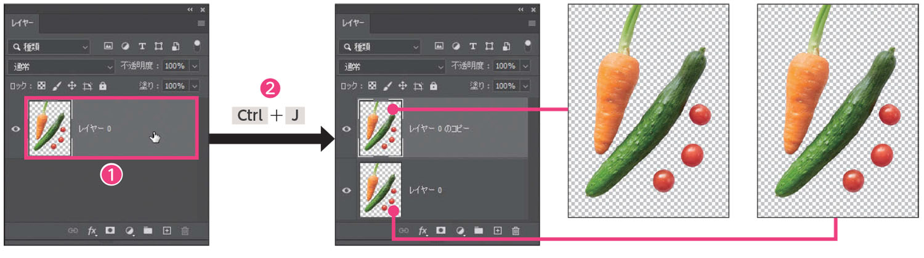This screenshot has height=258, width=924.
Task: Open 通常 blend mode dropdown in single-layer panel
Action: click(62, 66)
